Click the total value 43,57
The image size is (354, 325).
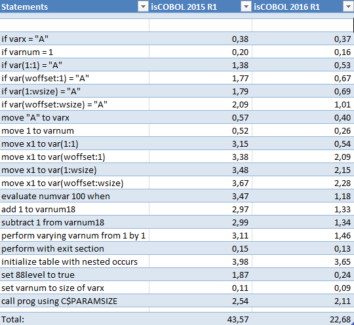pos(201,319)
